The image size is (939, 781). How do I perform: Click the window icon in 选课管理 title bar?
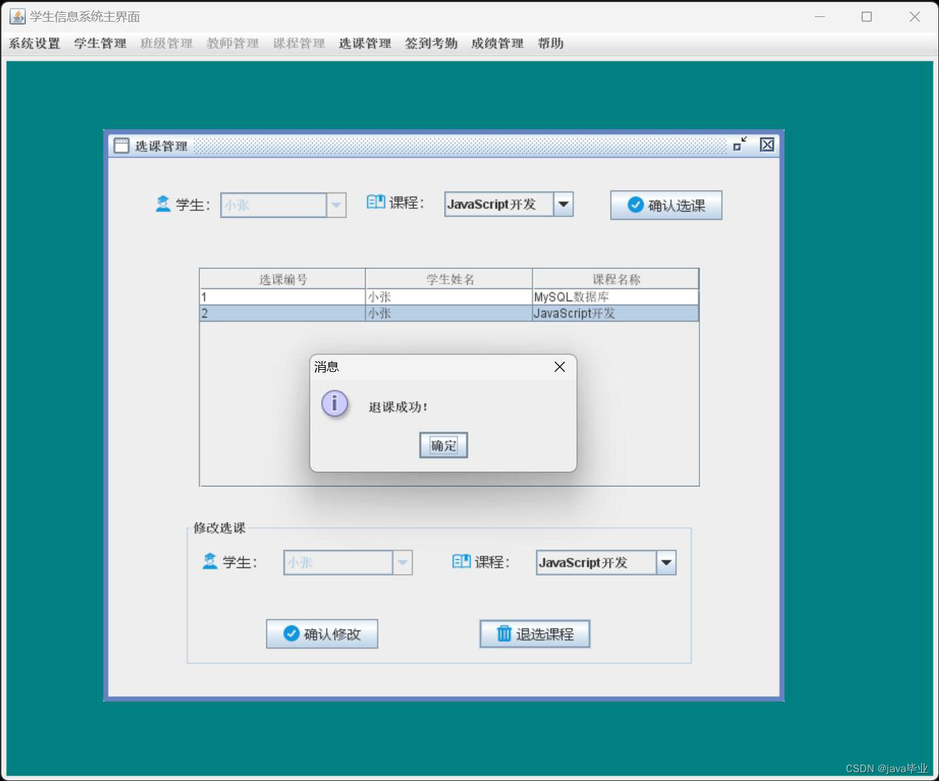click(122, 145)
